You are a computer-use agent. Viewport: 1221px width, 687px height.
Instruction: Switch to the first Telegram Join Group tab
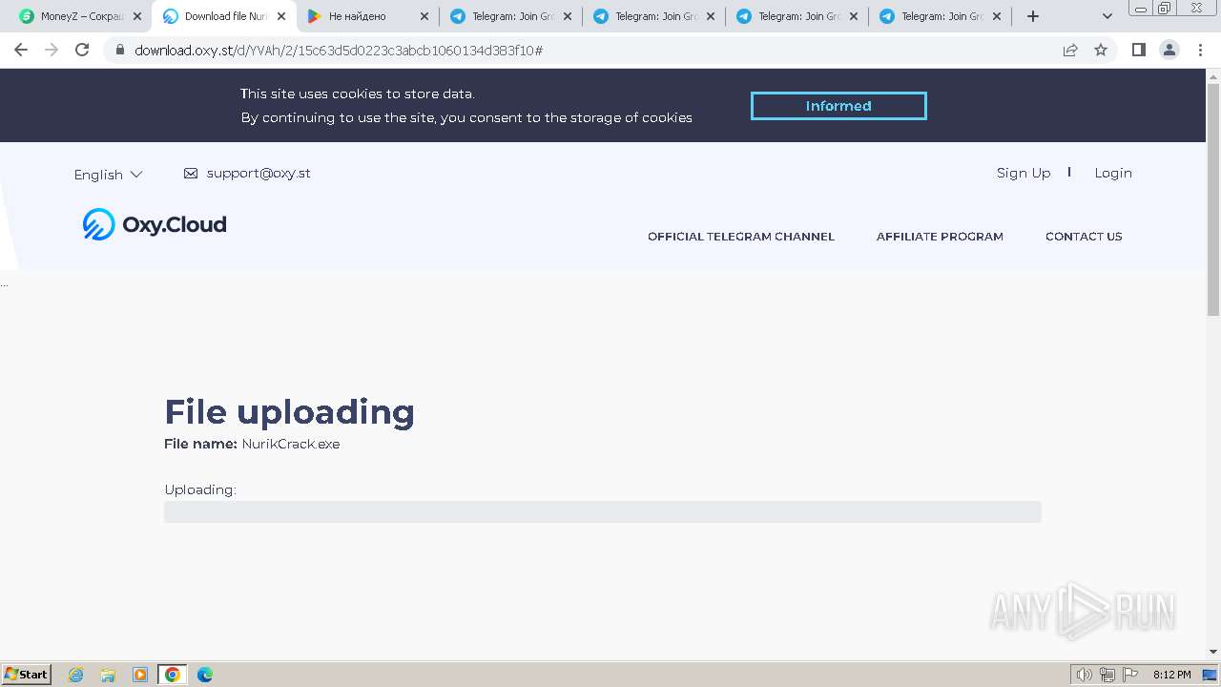(x=506, y=16)
